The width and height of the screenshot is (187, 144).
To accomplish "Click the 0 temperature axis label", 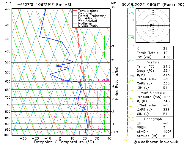I will click(60, 138).
